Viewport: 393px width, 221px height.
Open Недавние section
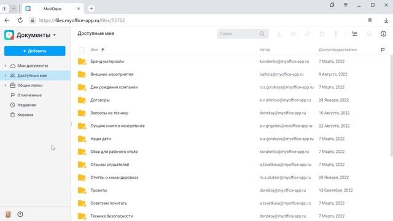click(26, 105)
